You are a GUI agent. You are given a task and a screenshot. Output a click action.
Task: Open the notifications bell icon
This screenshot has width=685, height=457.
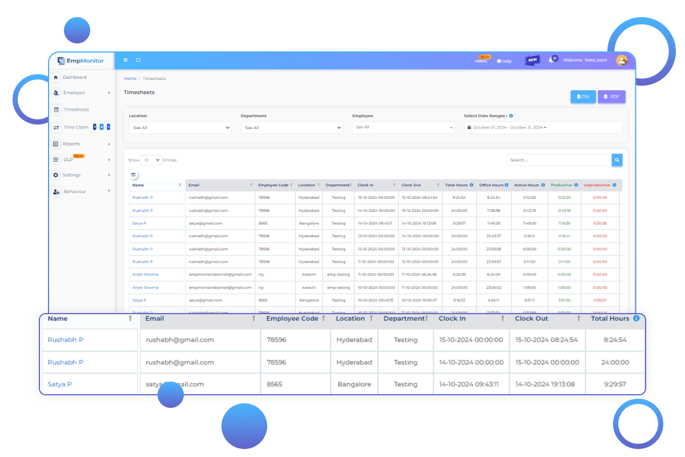pos(551,60)
